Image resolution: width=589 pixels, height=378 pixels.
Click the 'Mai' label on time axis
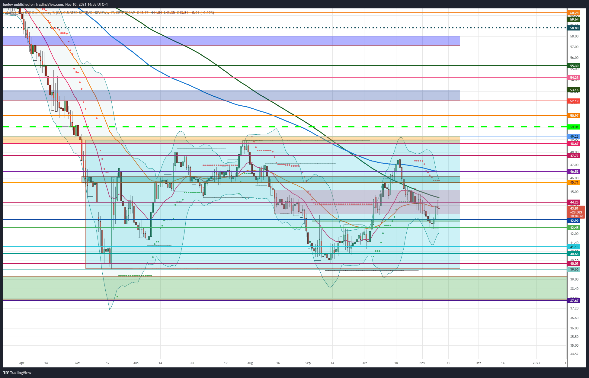tap(78, 363)
